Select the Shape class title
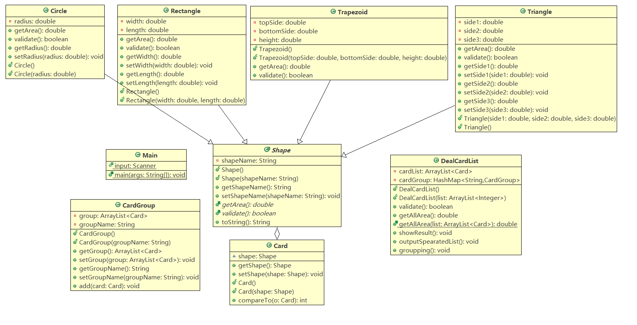The width and height of the screenshot is (637, 325). pyautogui.click(x=281, y=150)
